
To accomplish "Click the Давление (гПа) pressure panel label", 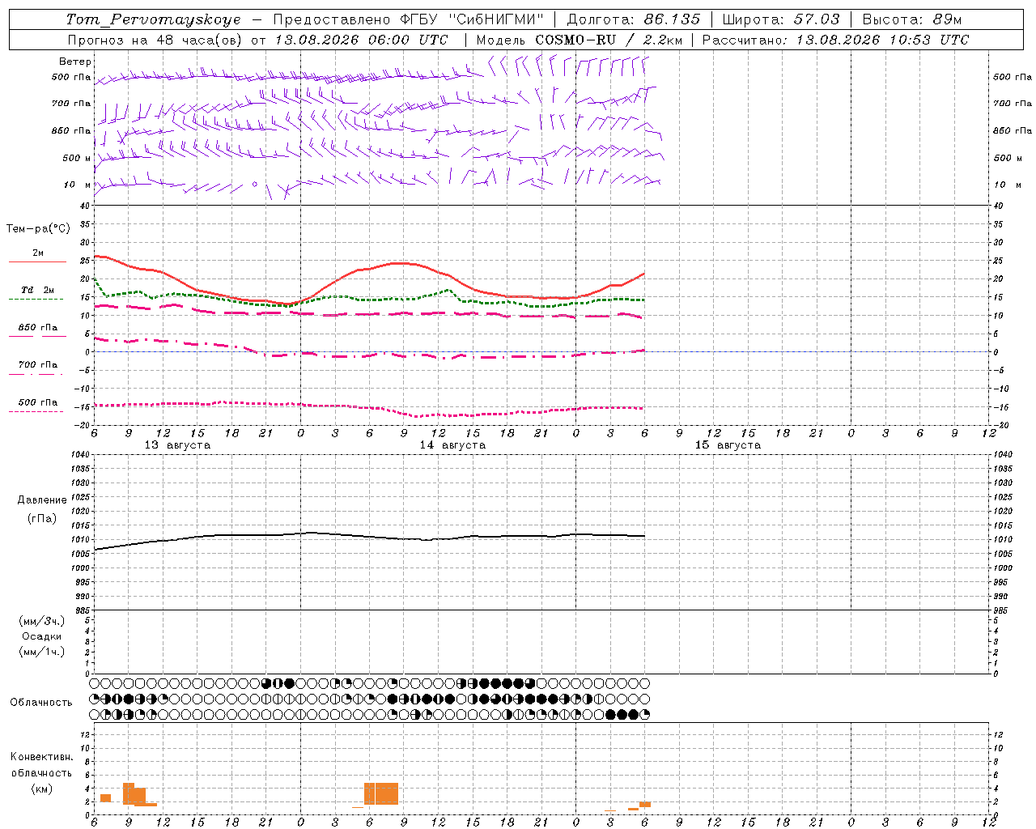I will point(42,509).
